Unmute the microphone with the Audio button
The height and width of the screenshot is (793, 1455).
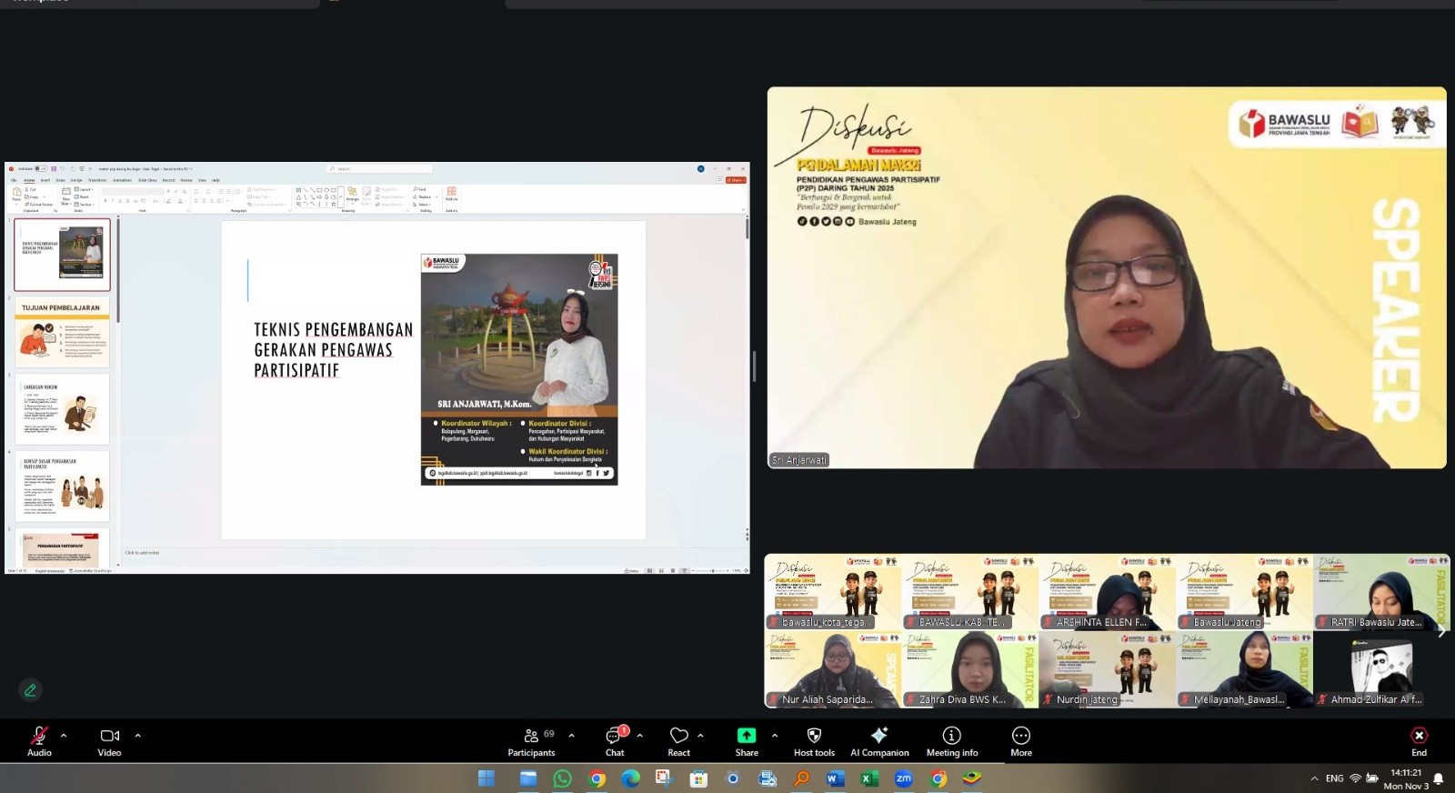pyautogui.click(x=39, y=741)
